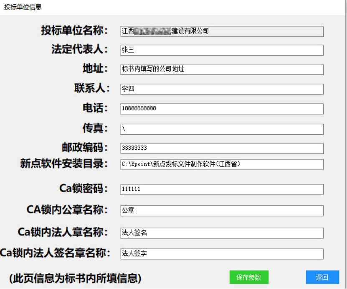Click the CA锁内公章名称 field

pos(221,211)
